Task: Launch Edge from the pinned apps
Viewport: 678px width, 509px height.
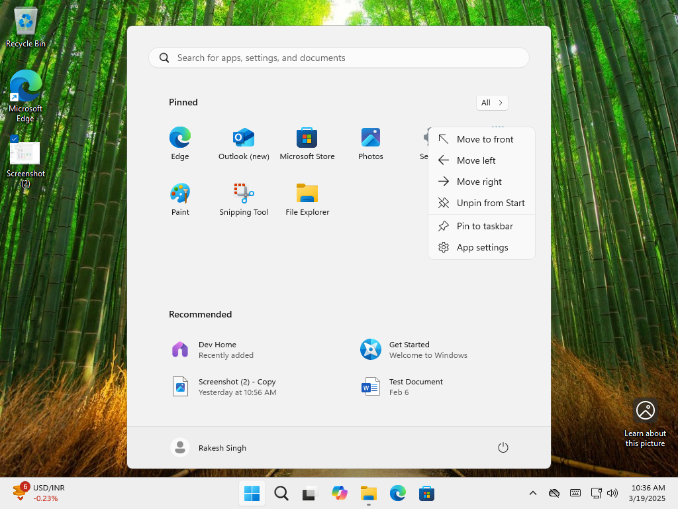Action: click(x=180, y=142)
